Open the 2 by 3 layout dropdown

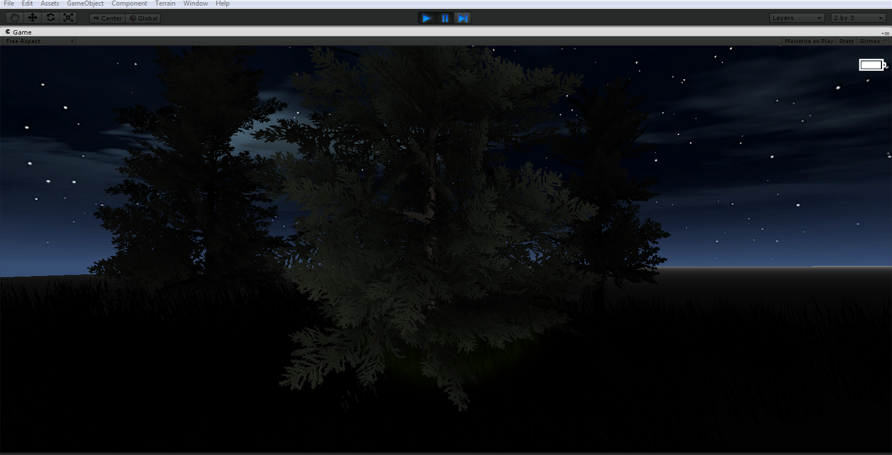(859, 18)
